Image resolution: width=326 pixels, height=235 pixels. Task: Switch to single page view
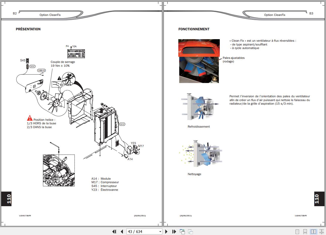[297, 231]
